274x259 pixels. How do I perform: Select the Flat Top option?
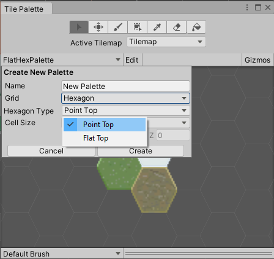coord(105,138)
